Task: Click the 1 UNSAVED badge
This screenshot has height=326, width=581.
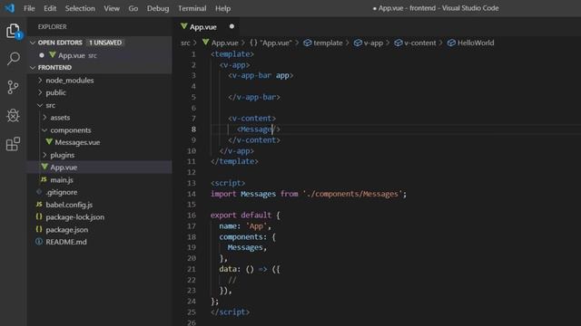Action: coord(105,43)
